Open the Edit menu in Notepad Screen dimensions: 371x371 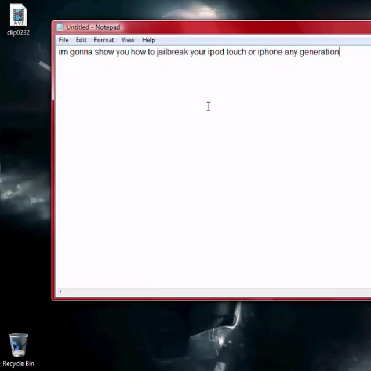click(81, 40)
